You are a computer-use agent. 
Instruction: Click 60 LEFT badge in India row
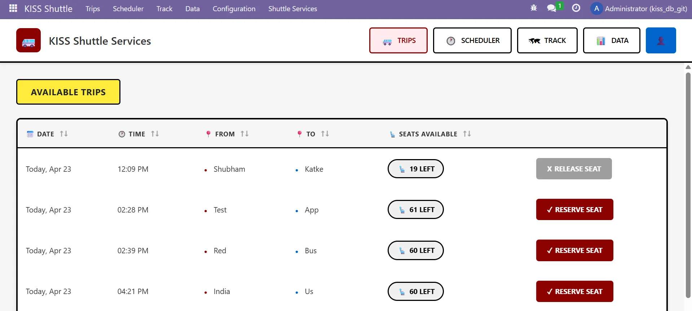coord(416,292)
